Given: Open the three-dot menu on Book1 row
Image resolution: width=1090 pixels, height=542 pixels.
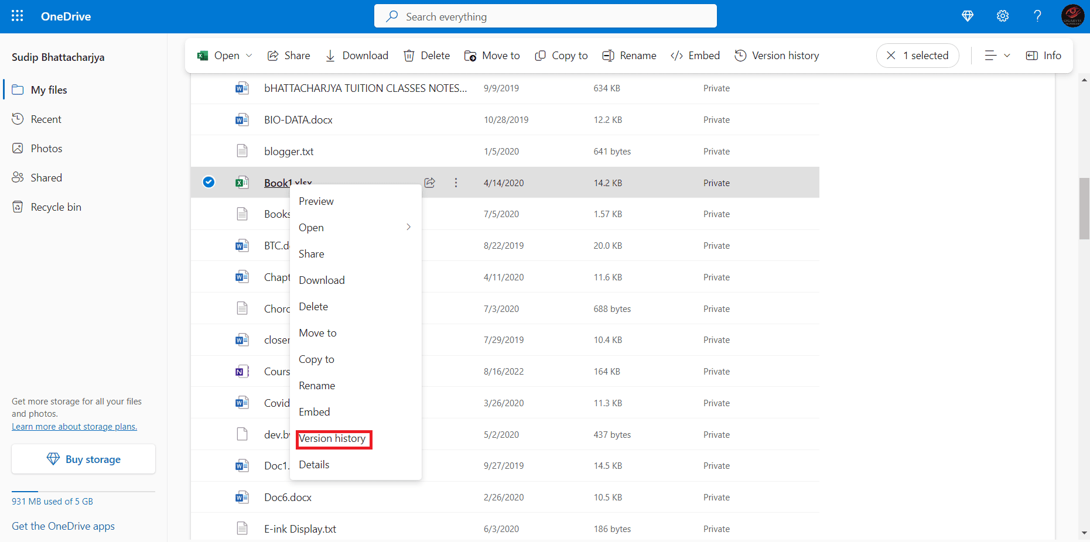Looking at the screenshot, I should [x=456, y=183].
